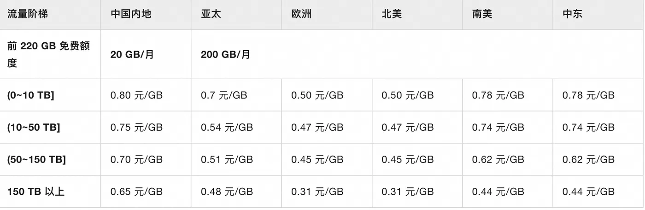Image resolution: width=645 pixels, height=210 pixels.
Task: Click the 200 GB/月 free quota cell
Action: tap(225, 54)
